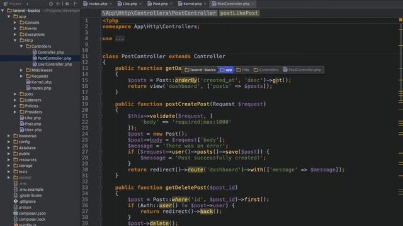Click the postLikePost method breadcrumb

click(x=239, y=13)
